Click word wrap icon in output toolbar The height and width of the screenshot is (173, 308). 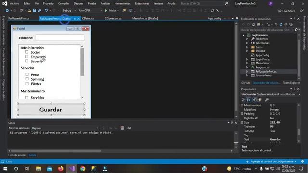pyautogui.click(x=129, y=128)
